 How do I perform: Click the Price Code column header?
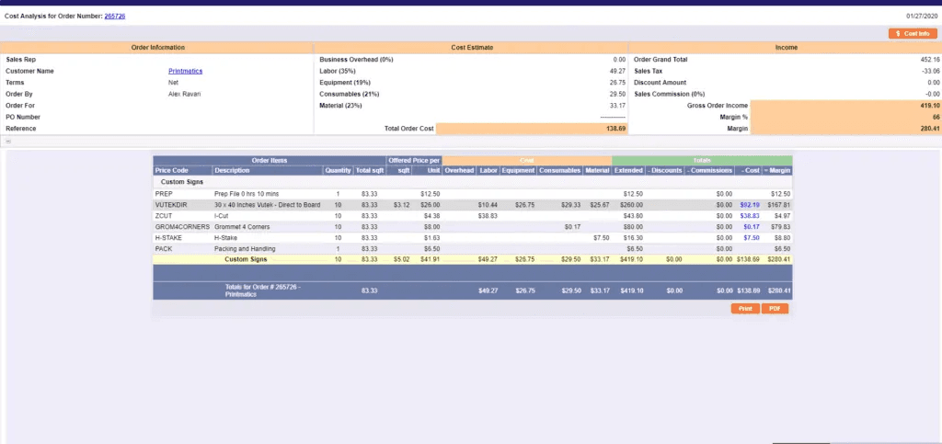click(183, 170)
